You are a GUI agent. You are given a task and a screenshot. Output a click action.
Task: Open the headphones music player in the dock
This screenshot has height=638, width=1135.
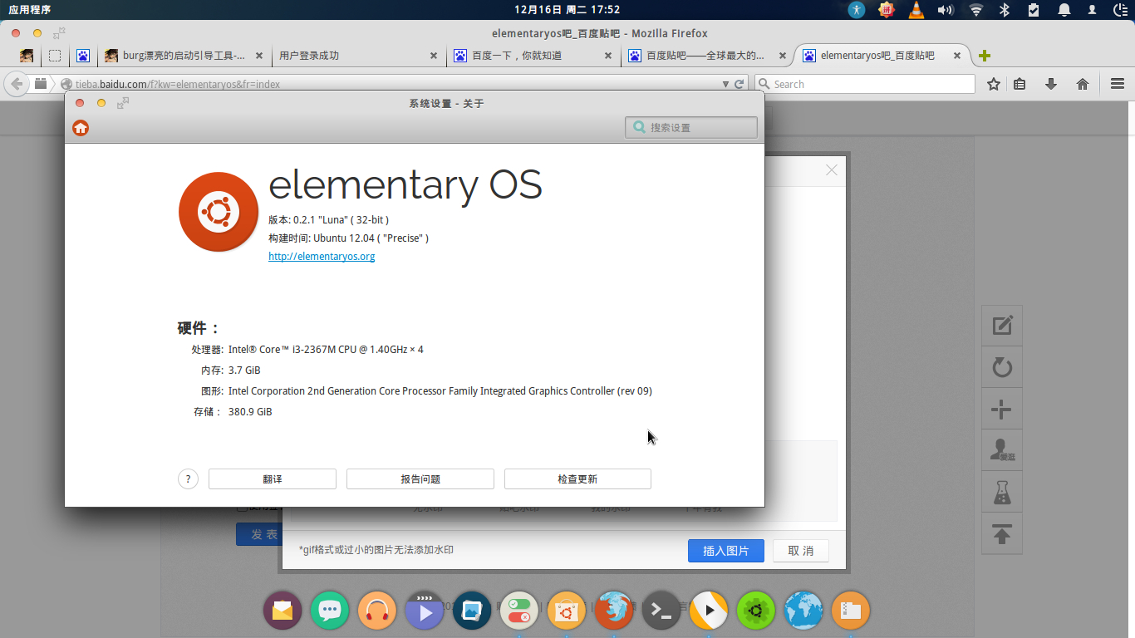pos(377,612)
